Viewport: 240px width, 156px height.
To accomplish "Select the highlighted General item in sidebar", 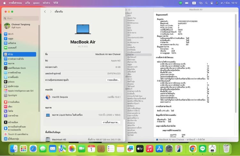I will point(20,54).
